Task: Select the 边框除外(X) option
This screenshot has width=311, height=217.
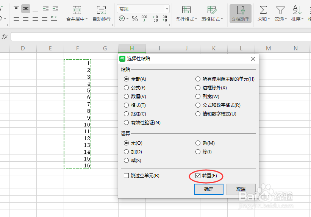Action: tap(198, 88)
